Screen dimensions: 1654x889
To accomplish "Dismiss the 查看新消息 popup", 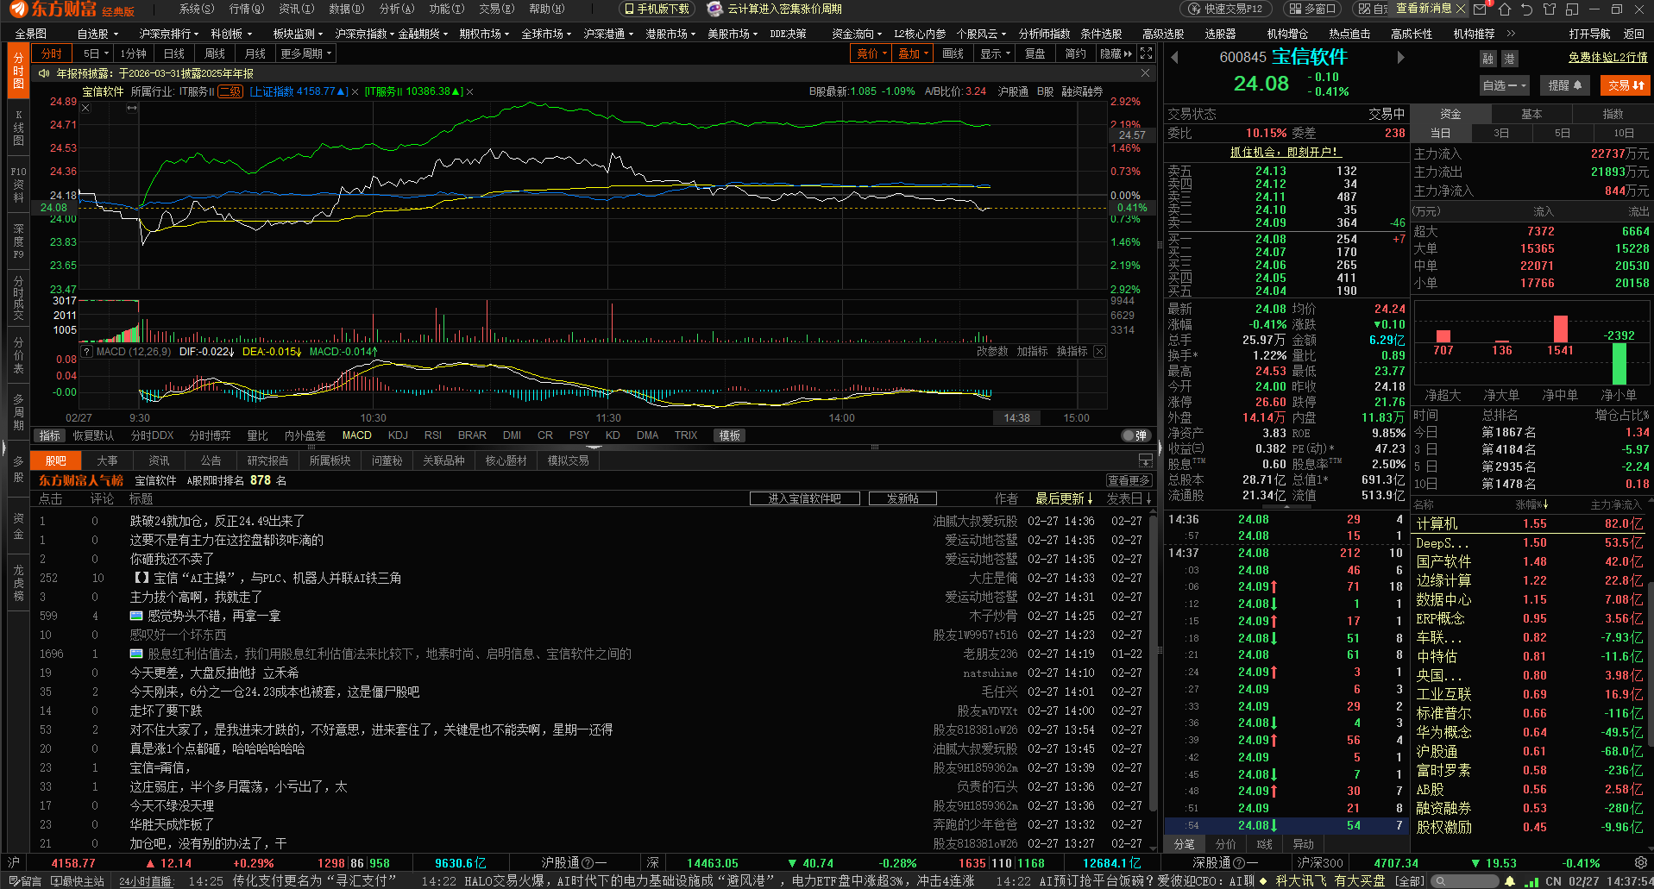I will [1460, 9].
